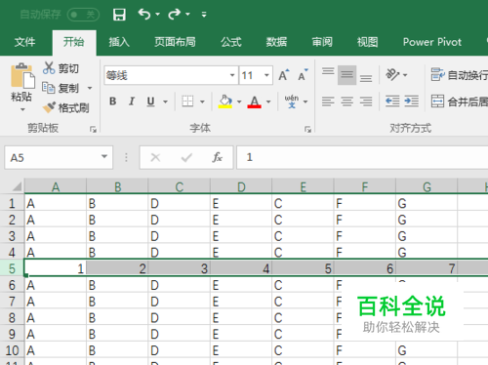Increase font size with the larger A icon
This screenshot has width=488, height=365.
(284, 75)
